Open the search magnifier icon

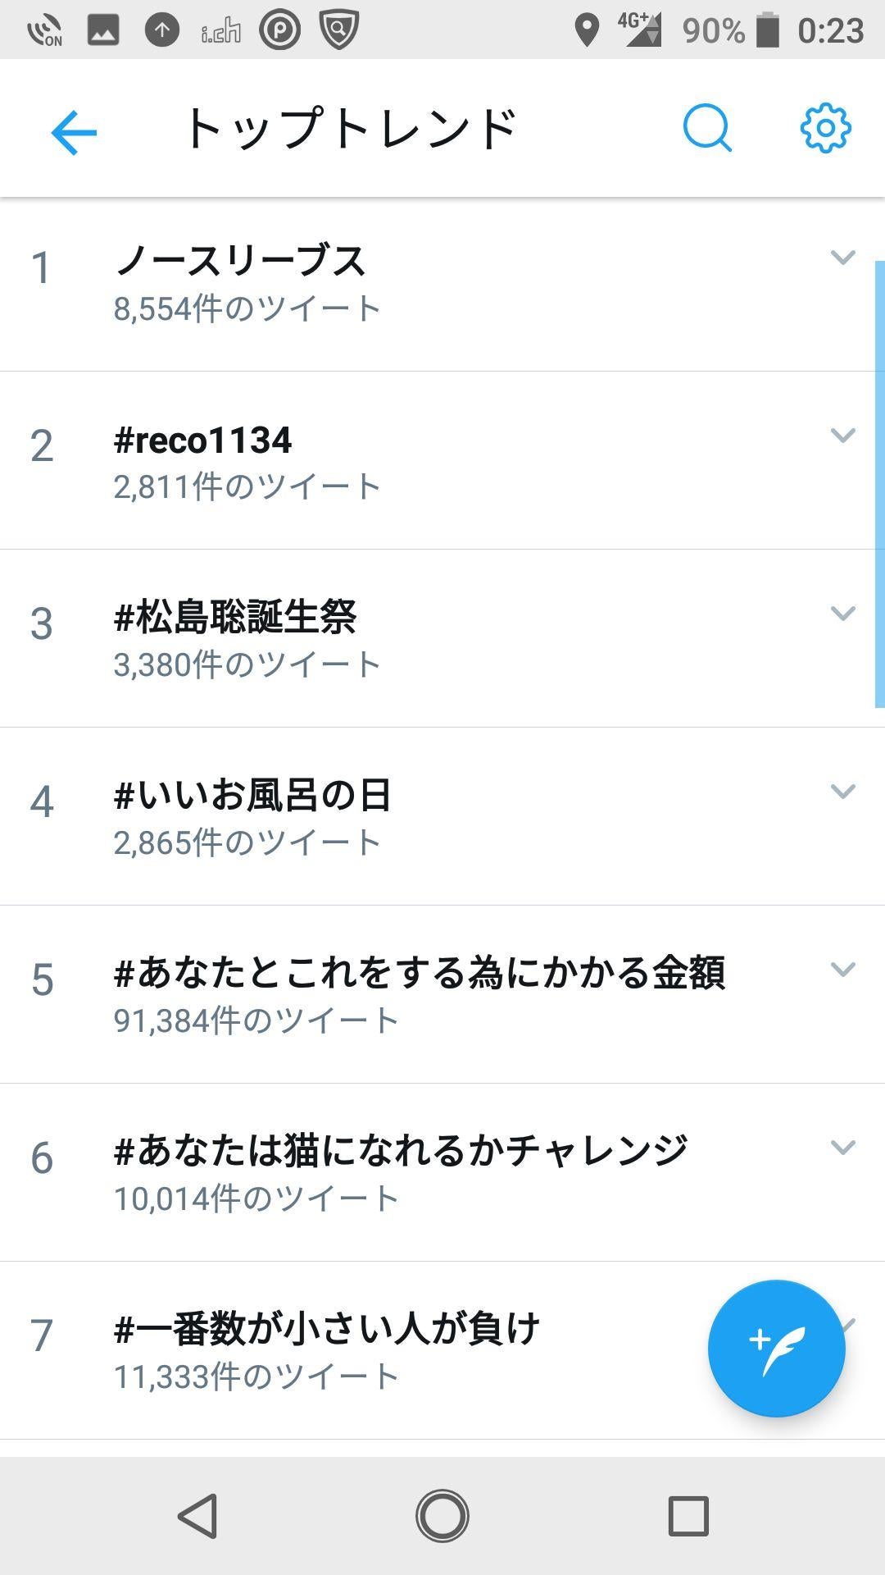(707, 129)
